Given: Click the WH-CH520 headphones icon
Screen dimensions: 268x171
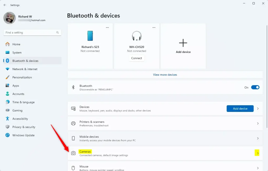Looking at the screenshot, I should pyautogui.click(x=137, y=36).
